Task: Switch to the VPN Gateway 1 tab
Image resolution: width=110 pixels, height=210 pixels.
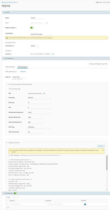Action: (x=10, y=67)
